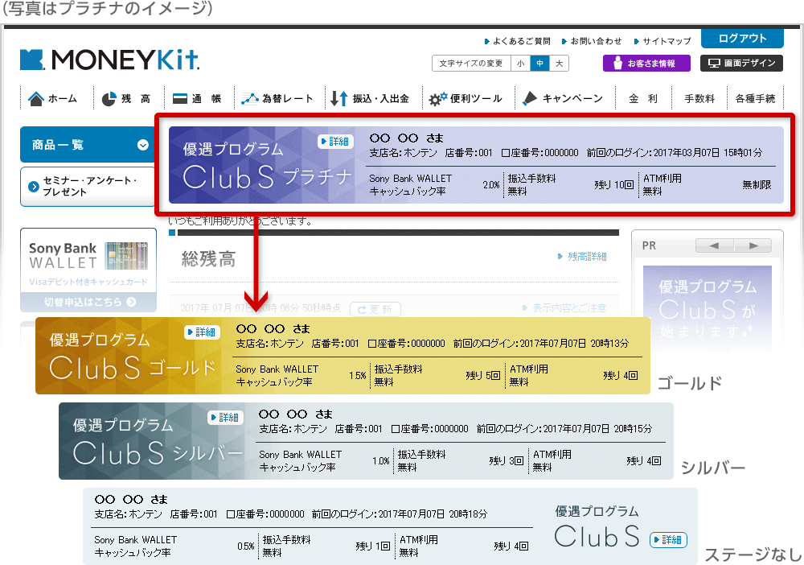
Task: Set font size to 中
Action: pyautogui.click(x=540, y=64)
